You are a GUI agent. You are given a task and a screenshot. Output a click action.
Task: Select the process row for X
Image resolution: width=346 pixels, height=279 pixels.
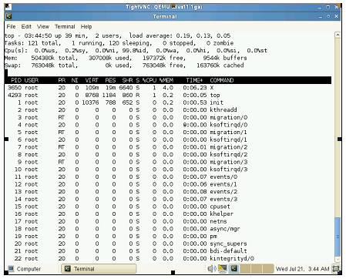point(168,88)
